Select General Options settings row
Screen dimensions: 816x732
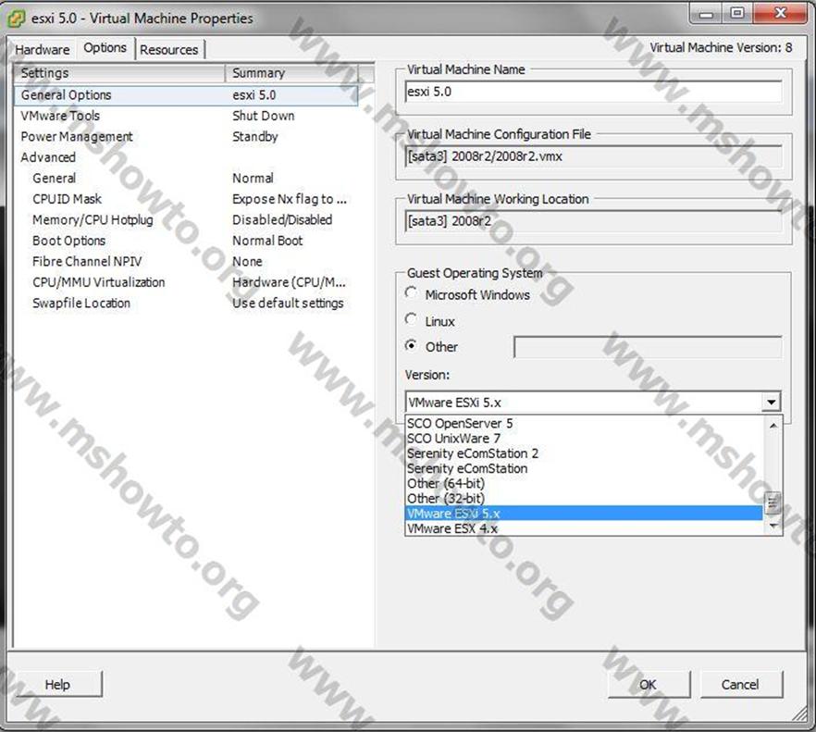[186, 95]
